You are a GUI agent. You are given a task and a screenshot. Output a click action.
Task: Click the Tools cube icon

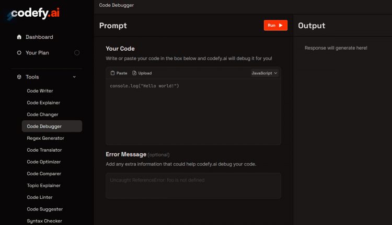pos(19,77)
